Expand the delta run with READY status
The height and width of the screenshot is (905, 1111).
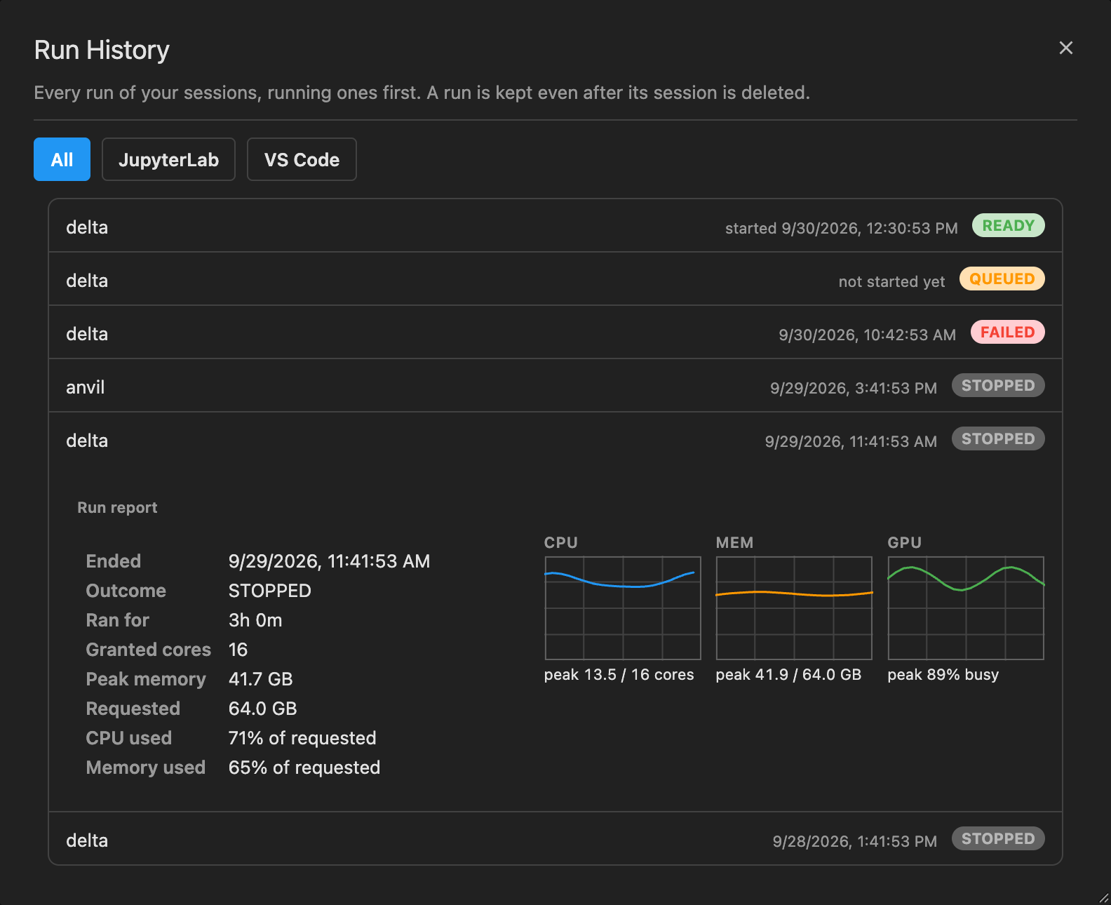pos(555,226)
